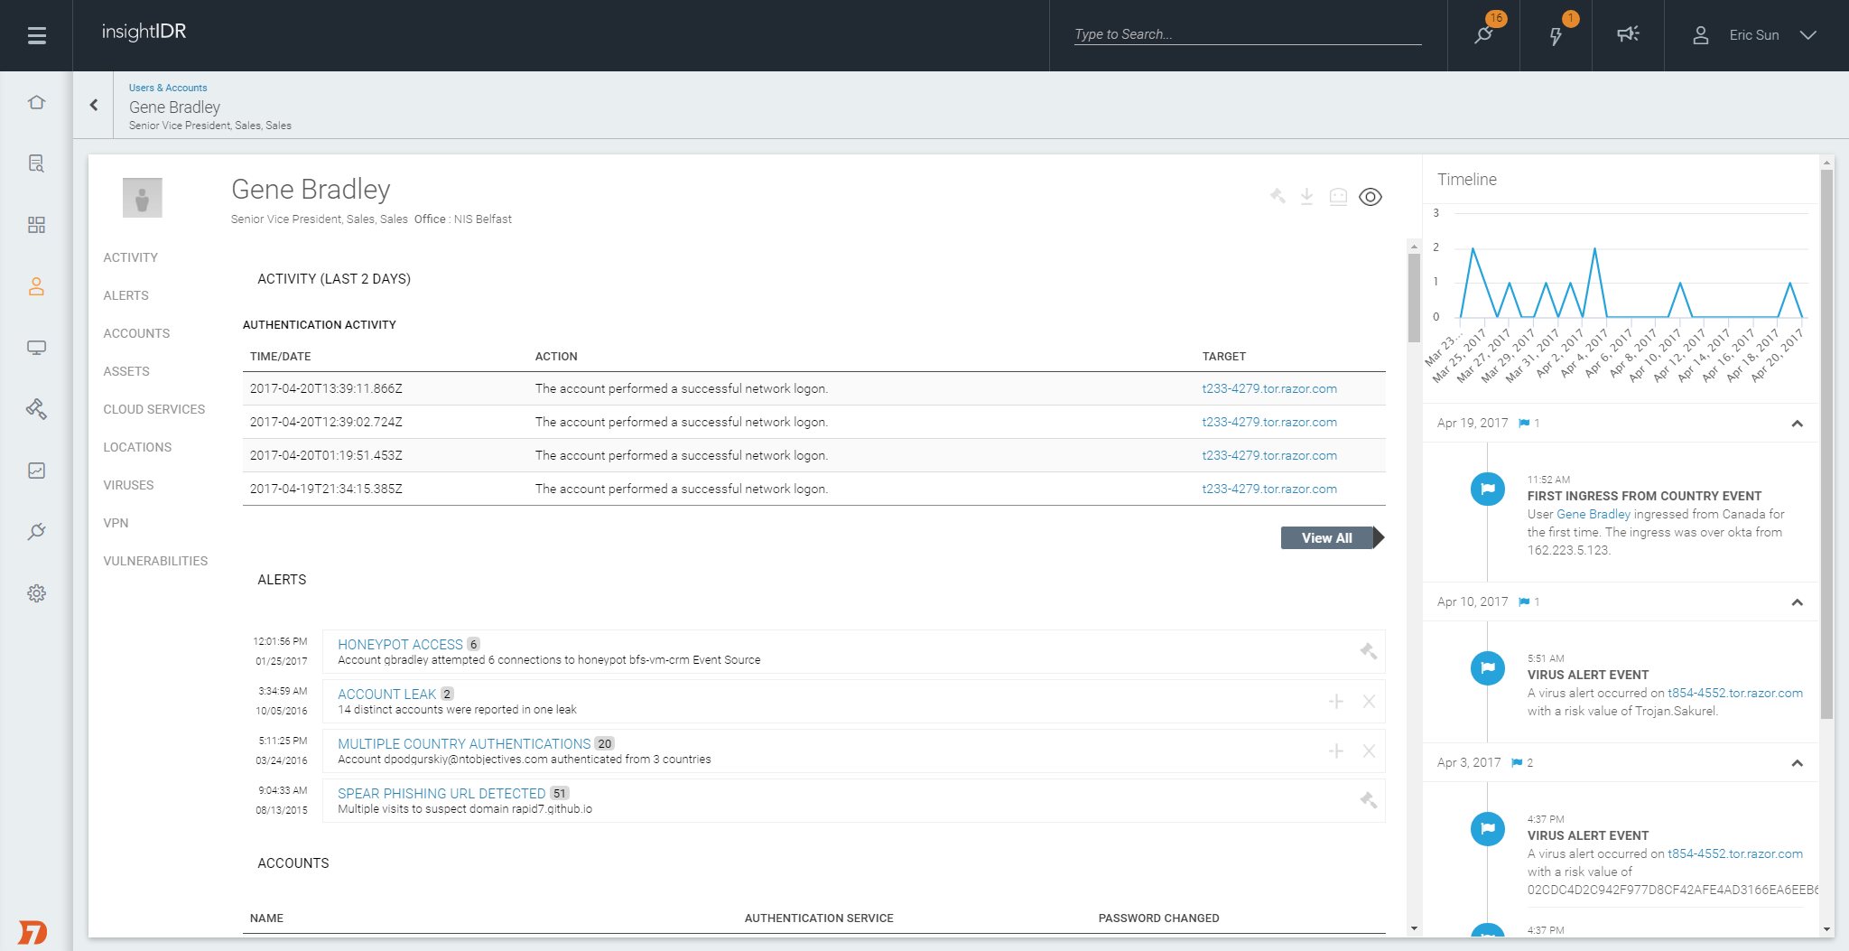Collapse the Apr 19, 2017 timeline section
This screenshot has height=951, width=1849.
[x=1797, y=424]
